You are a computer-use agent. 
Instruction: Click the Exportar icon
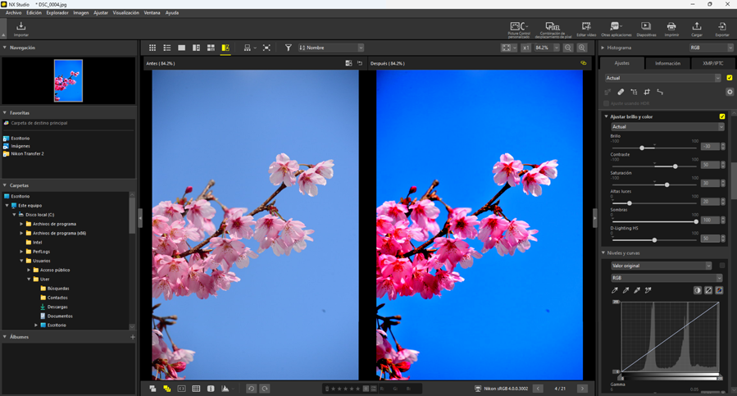(721, 29)
